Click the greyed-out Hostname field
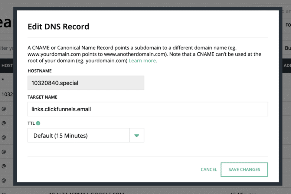The width and height of the screenshot is (291, 194). click(x=86, y=83)
